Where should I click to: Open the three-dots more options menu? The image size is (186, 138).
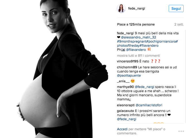coord(181,131)
